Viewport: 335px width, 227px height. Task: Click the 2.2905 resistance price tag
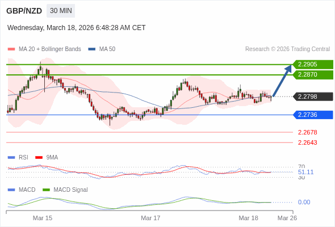[313, 64]
